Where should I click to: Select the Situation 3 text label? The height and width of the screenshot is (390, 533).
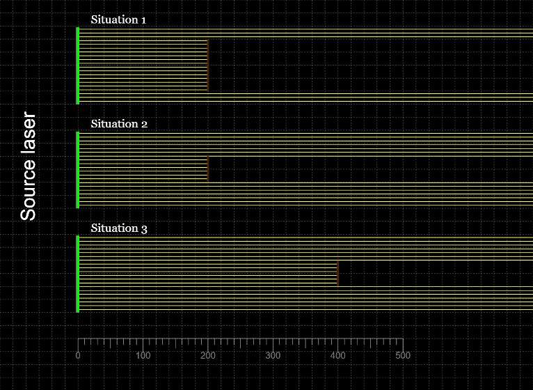pyautogui.click(x=118, y=228)
